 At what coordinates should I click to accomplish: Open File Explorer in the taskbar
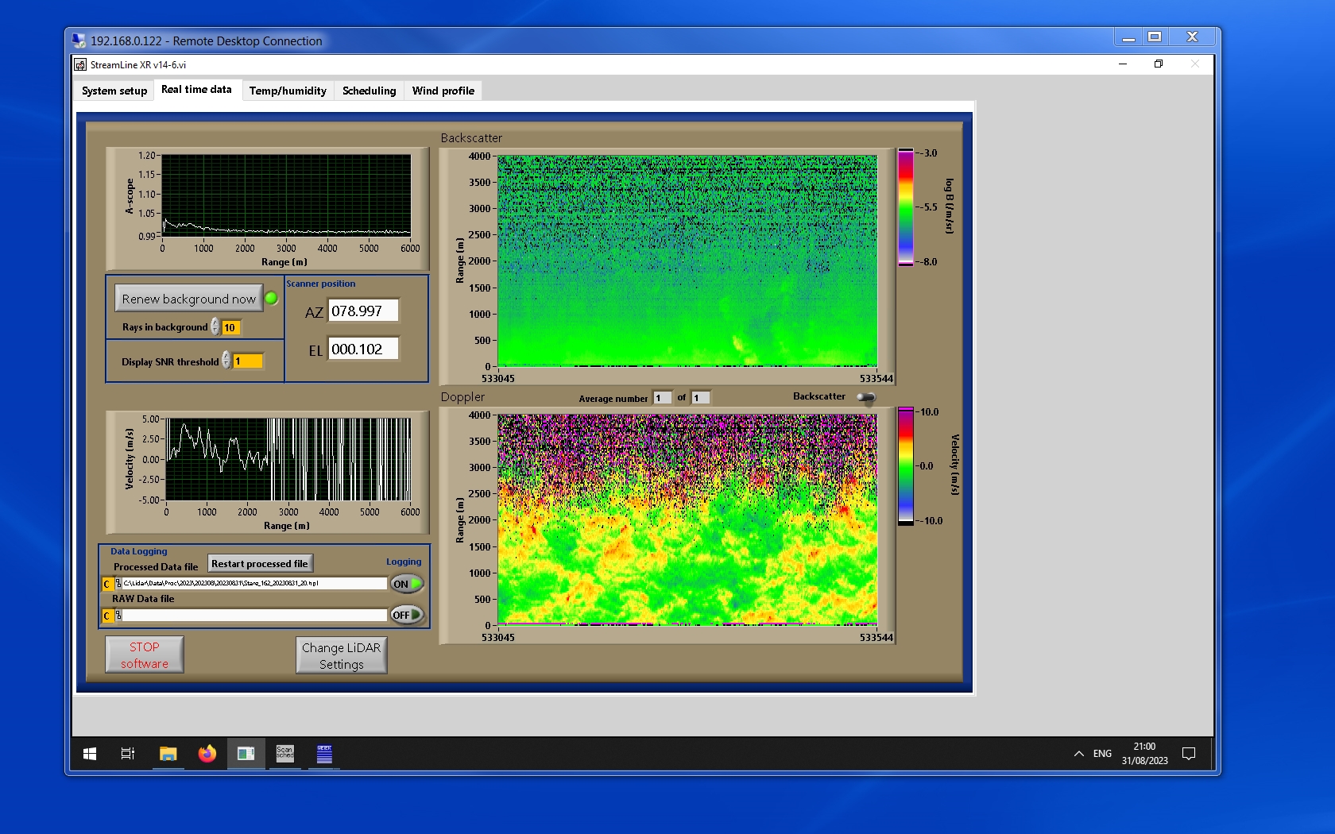click(168, 753)
